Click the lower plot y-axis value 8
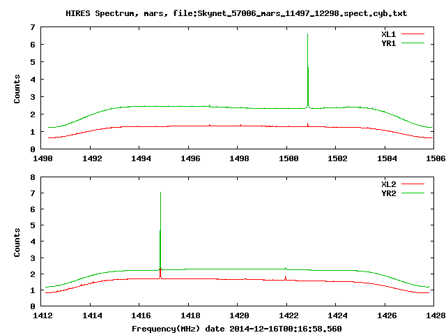 click(33, 177)
